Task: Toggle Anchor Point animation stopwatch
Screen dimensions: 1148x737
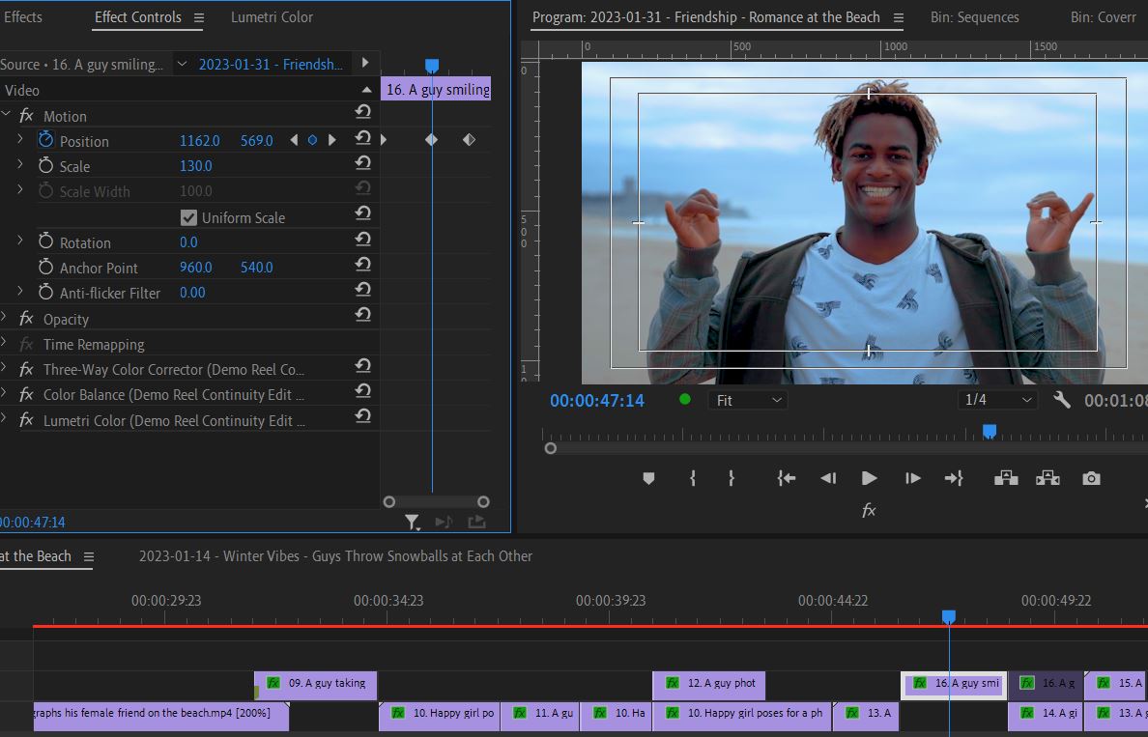Action: 46,268
